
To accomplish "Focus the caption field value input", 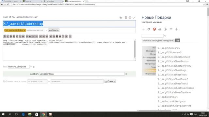I will [x=82, y=74].
